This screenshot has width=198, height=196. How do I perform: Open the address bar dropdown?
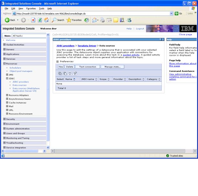tap(171, 14)
